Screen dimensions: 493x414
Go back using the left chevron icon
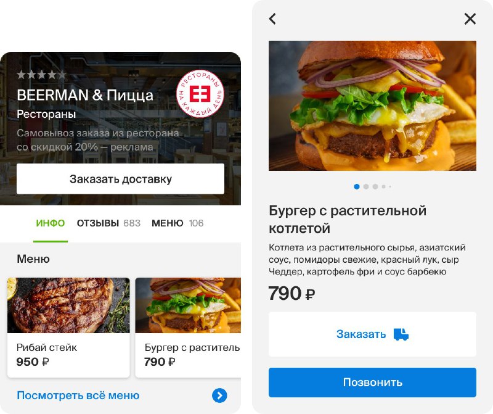pos(272,19)
